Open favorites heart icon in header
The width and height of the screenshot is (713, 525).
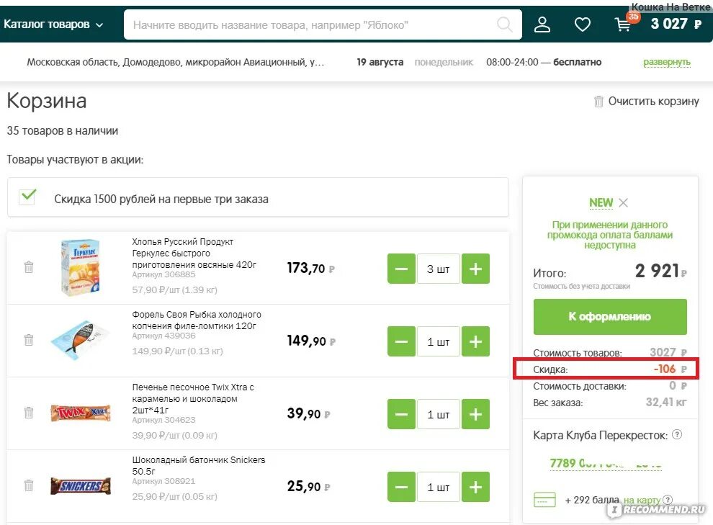coord(583,24)
